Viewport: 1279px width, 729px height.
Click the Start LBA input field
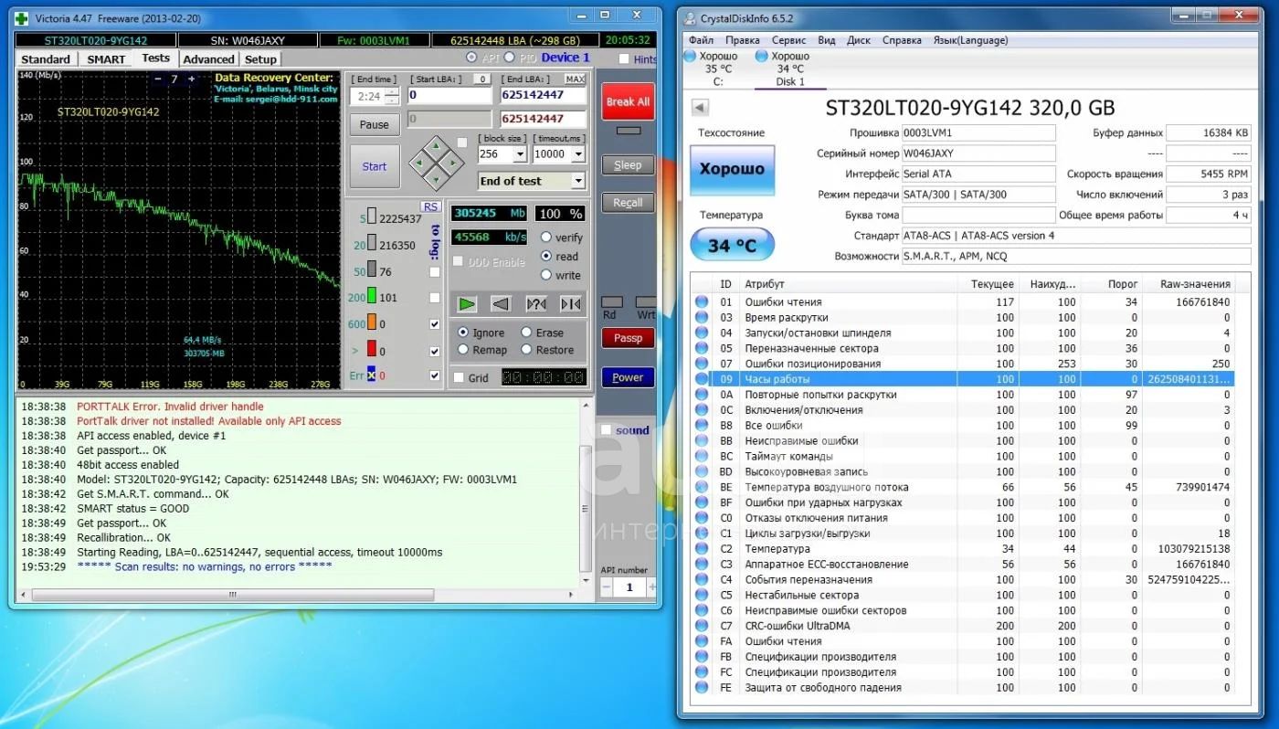pyautogui.click(x=449, y=95)
